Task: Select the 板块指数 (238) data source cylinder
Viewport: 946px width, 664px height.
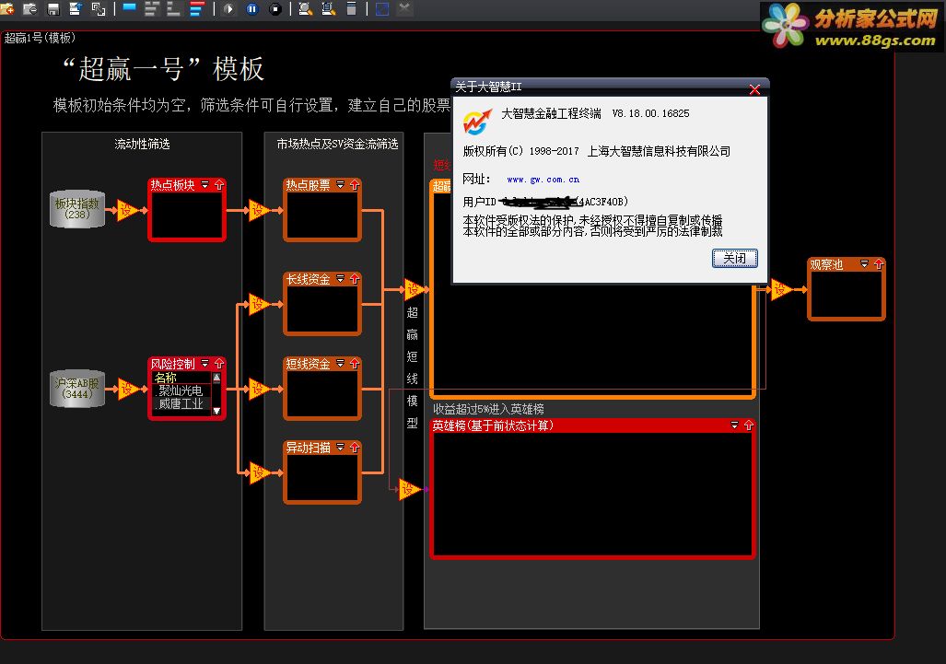Action: pos(77,209)
